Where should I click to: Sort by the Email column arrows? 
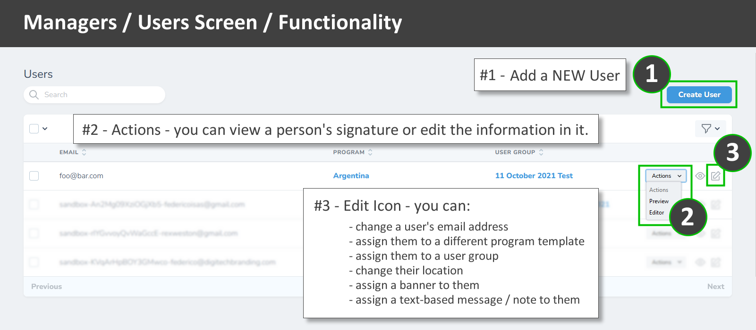84,152
